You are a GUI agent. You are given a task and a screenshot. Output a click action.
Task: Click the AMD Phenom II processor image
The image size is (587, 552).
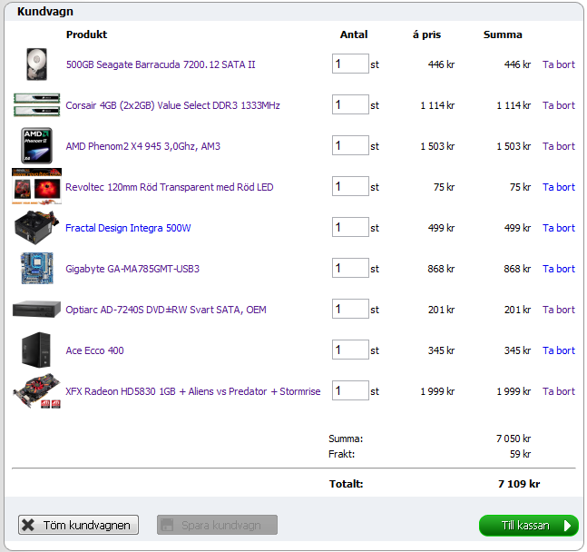point(36,146)
